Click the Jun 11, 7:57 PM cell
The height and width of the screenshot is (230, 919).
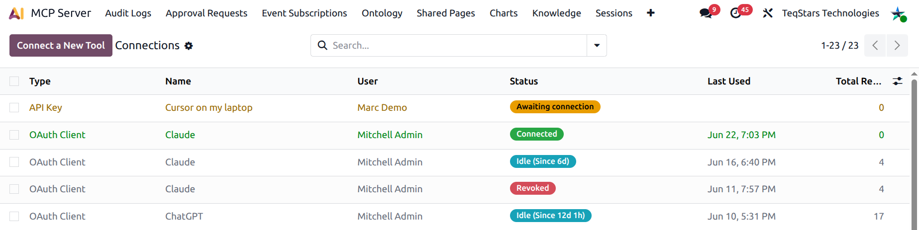(741, 189)
